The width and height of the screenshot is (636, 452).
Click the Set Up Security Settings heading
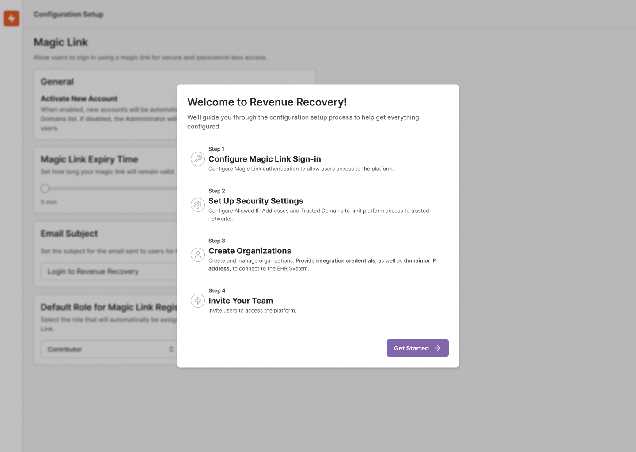pyautogui.click(x=256, y=201)
